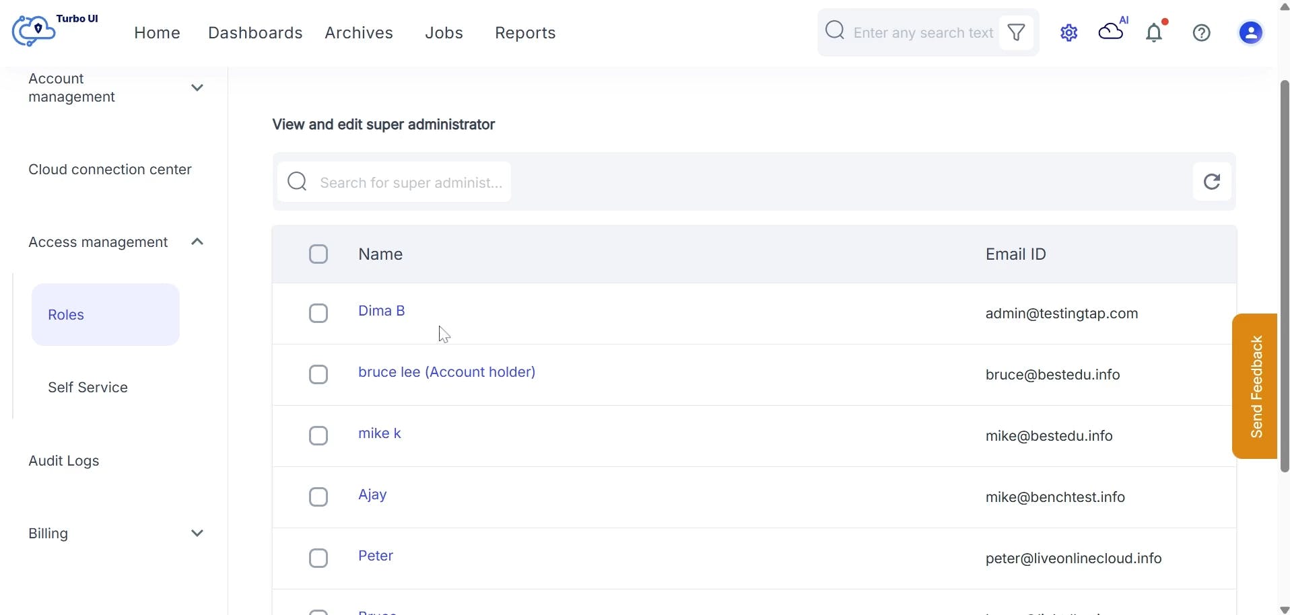Click email peter@liveonlinecloud.info

tap(1073, 558)
